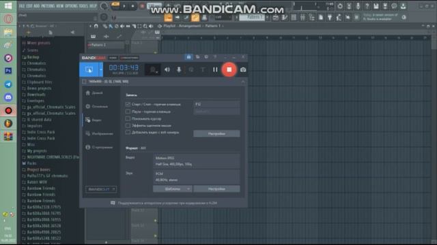Click the FL Studio microphone icon top-right

click(x=358, y=6)
